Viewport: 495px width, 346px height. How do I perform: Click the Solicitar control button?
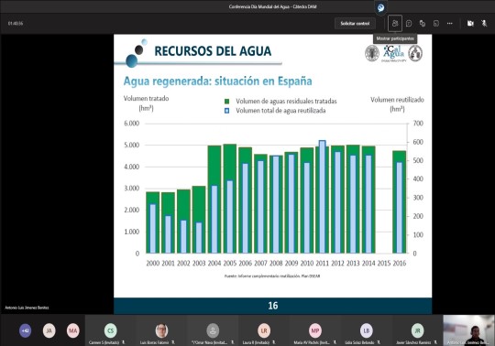pos(355,23)
